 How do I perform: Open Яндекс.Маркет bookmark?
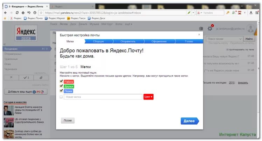55,18
